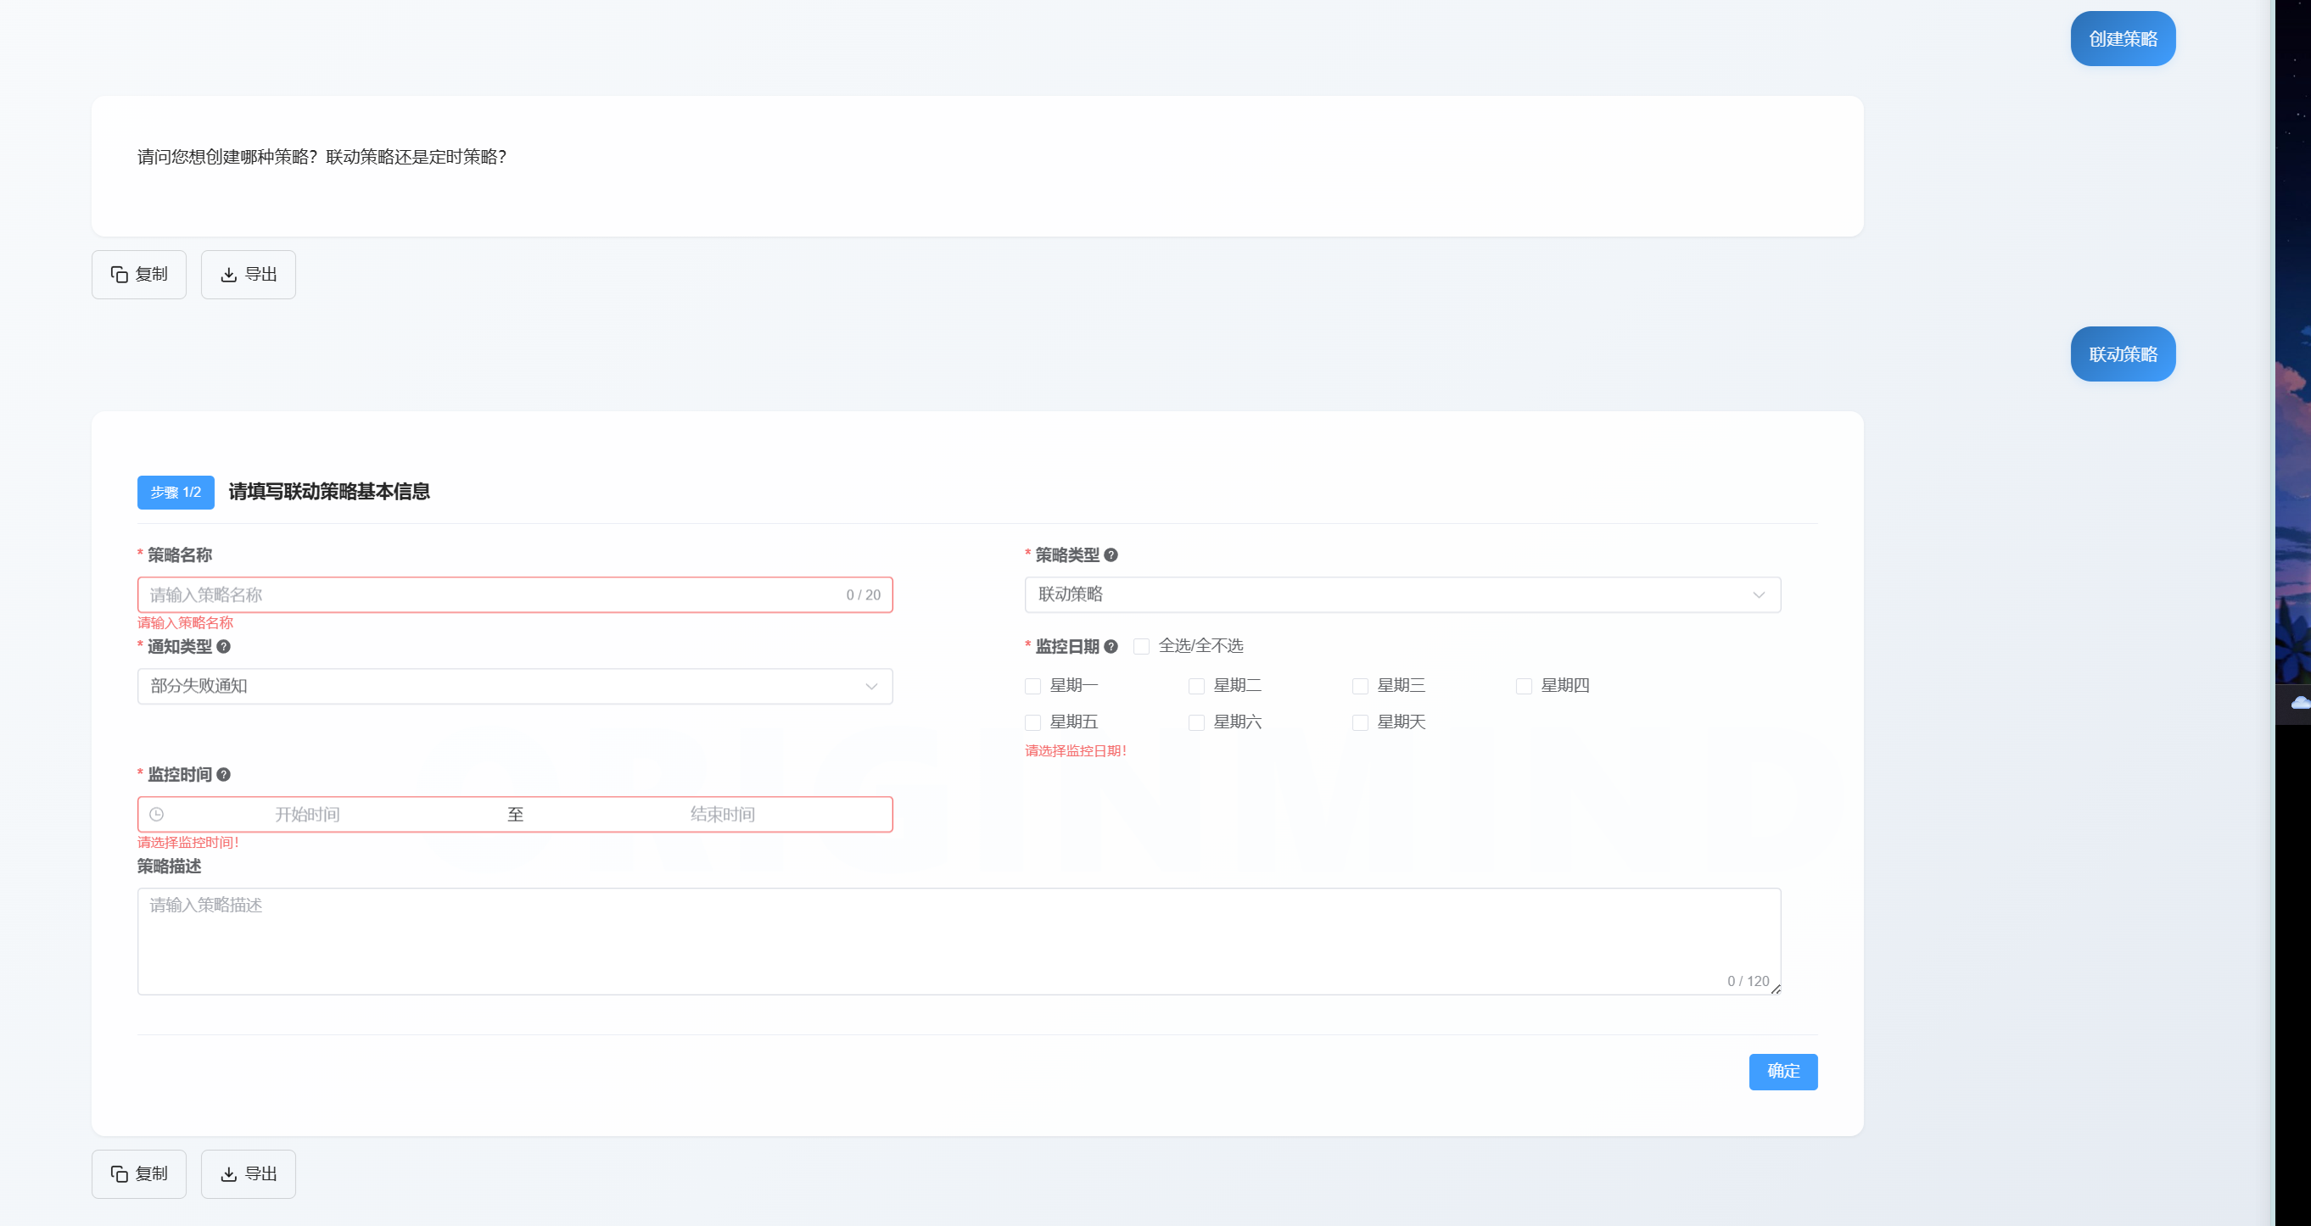This screenshot has width=2311, height=1226.
Task: Check the 星期四 checkbox
Action: coord(1524,686)
